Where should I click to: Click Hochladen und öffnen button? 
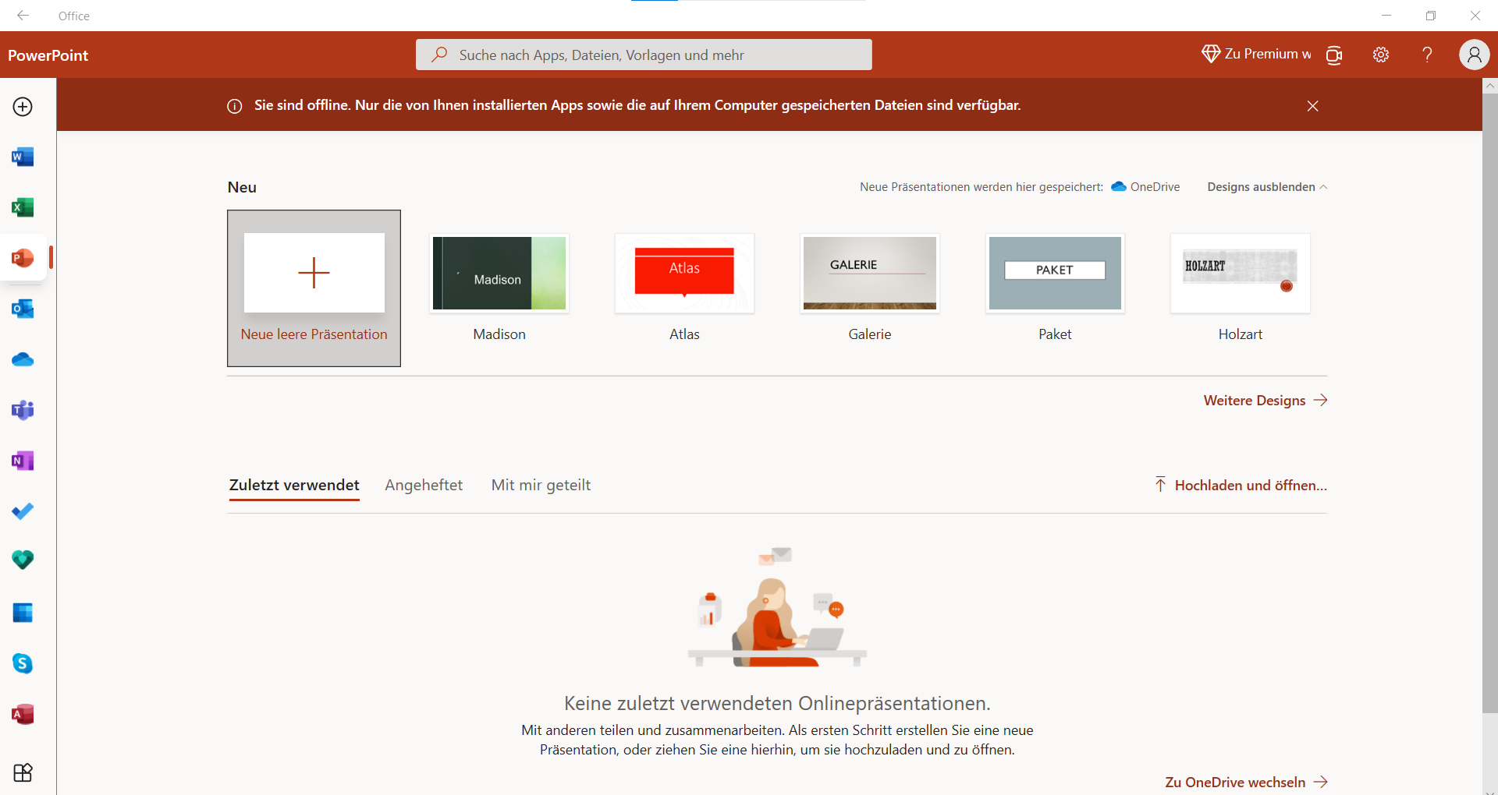[x=1241, y=486]
